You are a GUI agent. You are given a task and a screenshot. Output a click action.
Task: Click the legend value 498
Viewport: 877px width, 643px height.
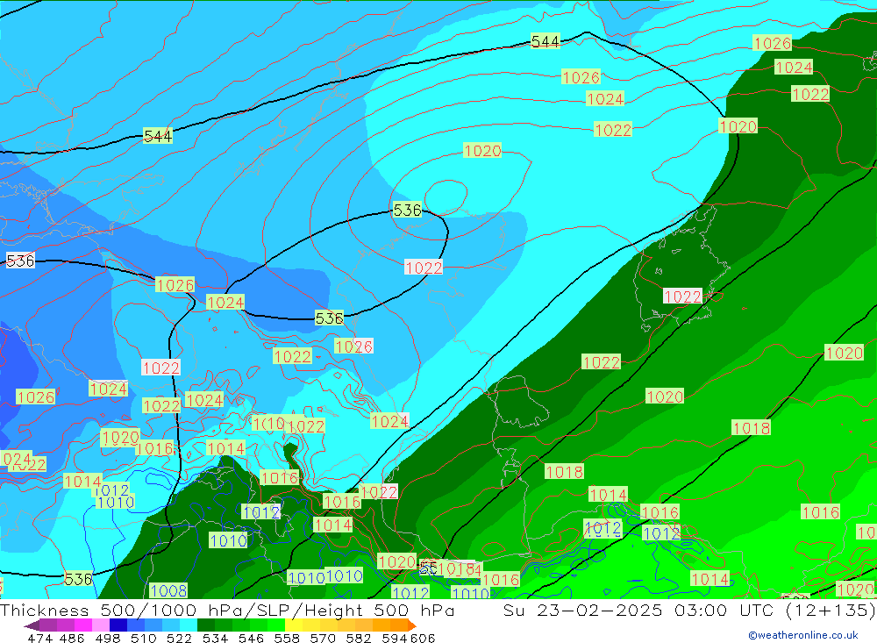[107, 639]
